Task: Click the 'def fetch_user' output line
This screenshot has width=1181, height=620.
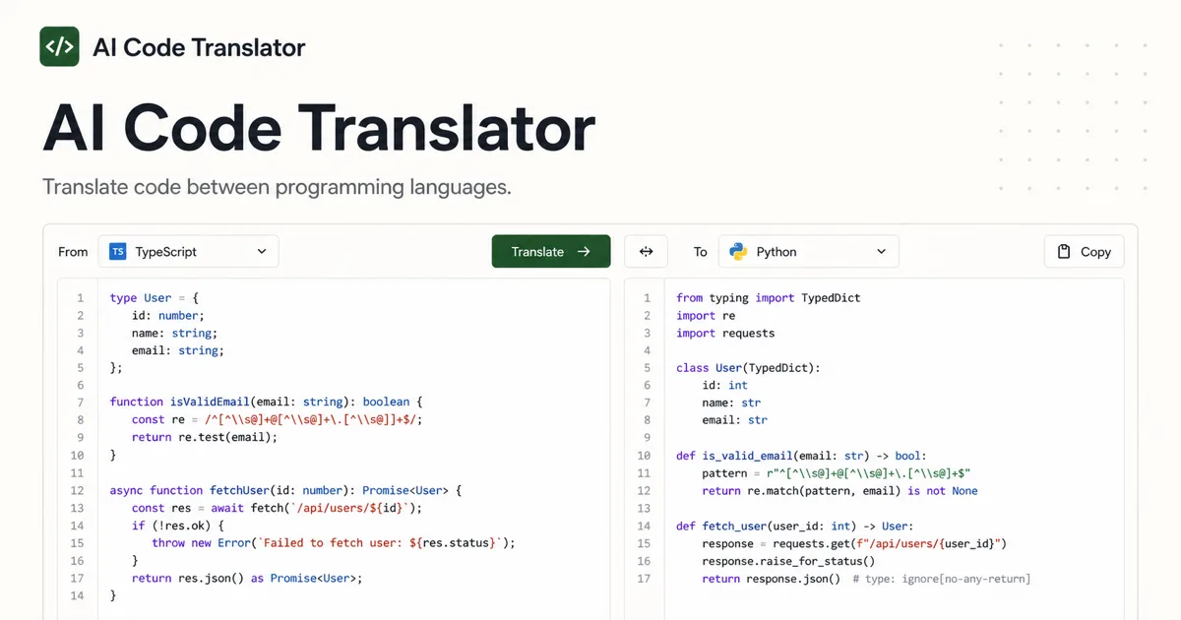Action: [794, 526]
